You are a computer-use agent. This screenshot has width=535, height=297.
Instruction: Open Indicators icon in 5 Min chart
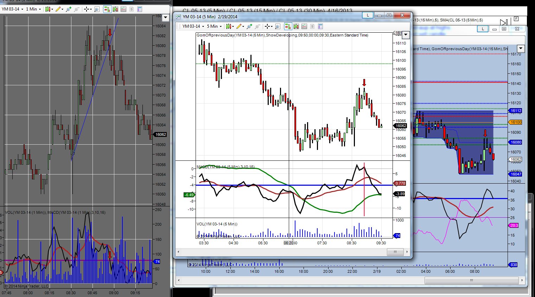(304, 26)
